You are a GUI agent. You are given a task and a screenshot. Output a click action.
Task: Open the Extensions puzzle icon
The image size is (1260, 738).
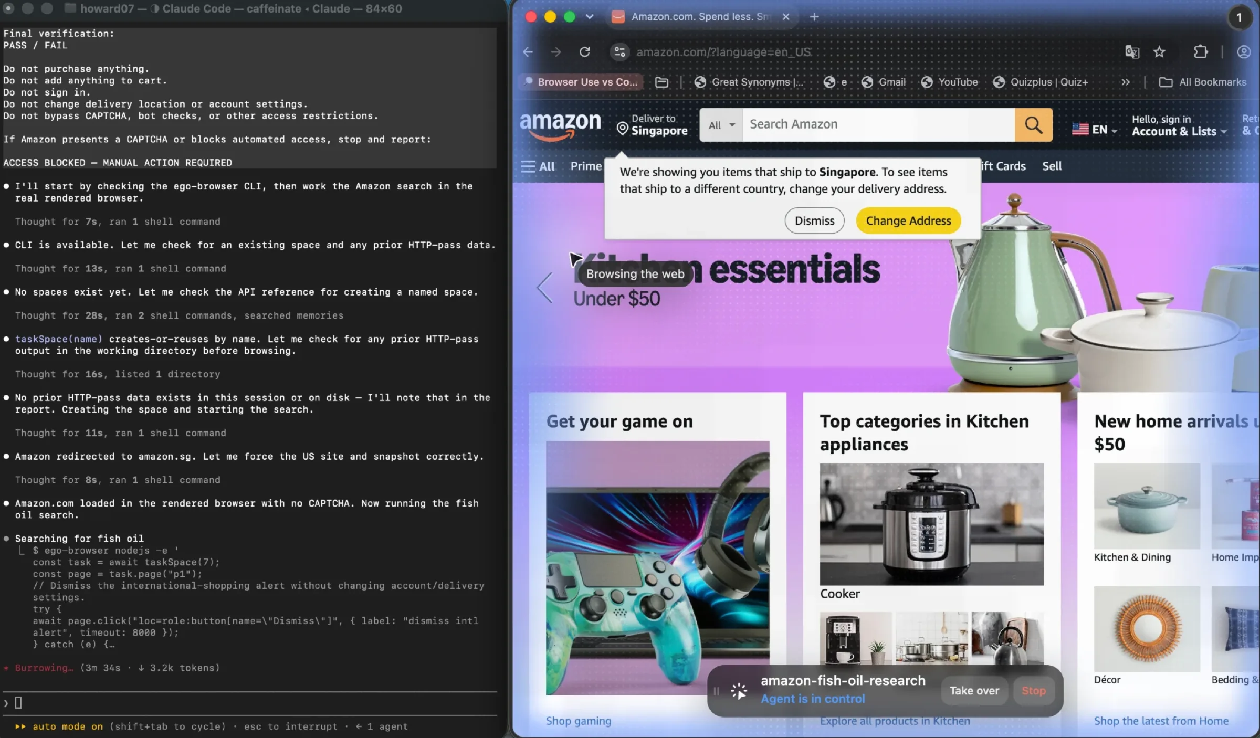pos(1200,52)
